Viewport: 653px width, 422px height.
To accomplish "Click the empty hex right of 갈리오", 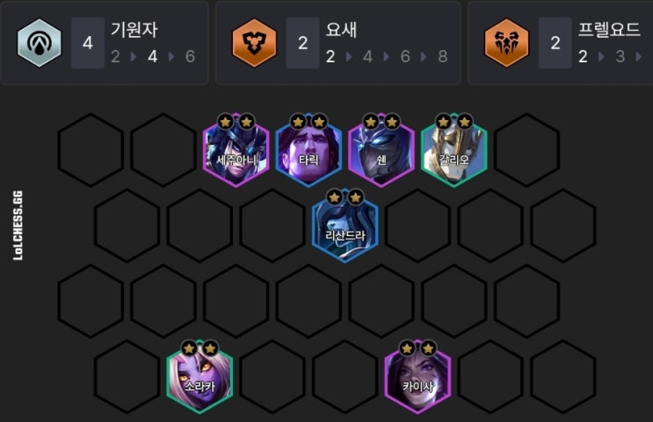I will [x=526, y=150].
